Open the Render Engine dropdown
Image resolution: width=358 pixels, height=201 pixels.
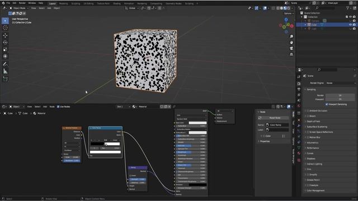(x=340, y=83)
